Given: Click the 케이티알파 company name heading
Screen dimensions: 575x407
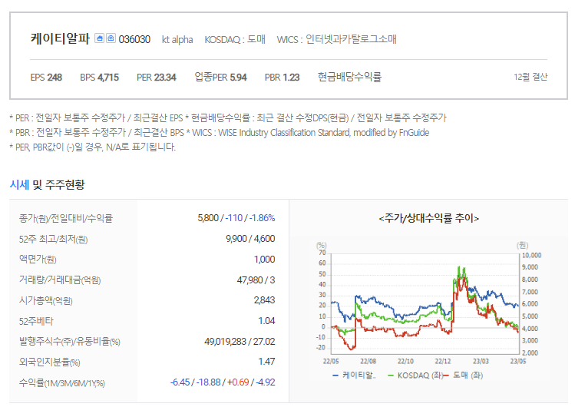Looking at the screenshot, I should tap(60, 38).
